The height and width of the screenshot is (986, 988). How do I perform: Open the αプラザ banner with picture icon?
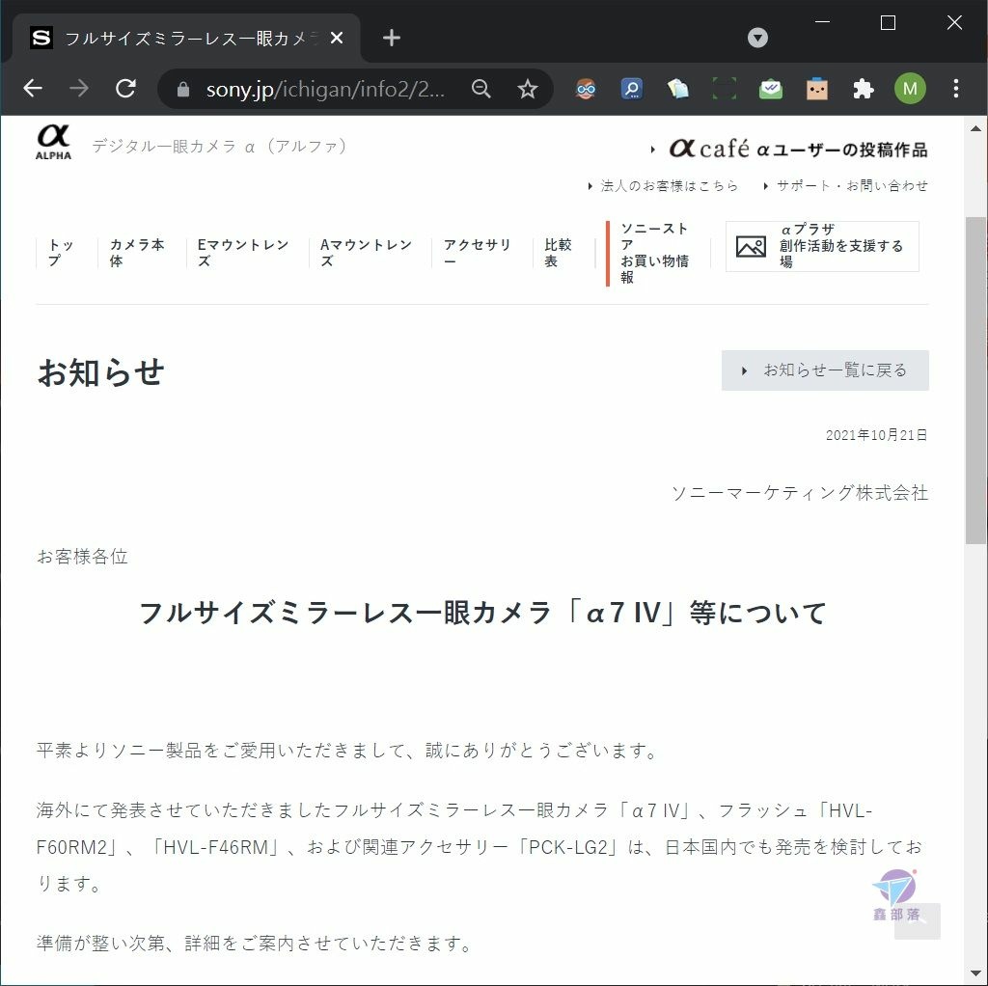[x=822, y=246]
